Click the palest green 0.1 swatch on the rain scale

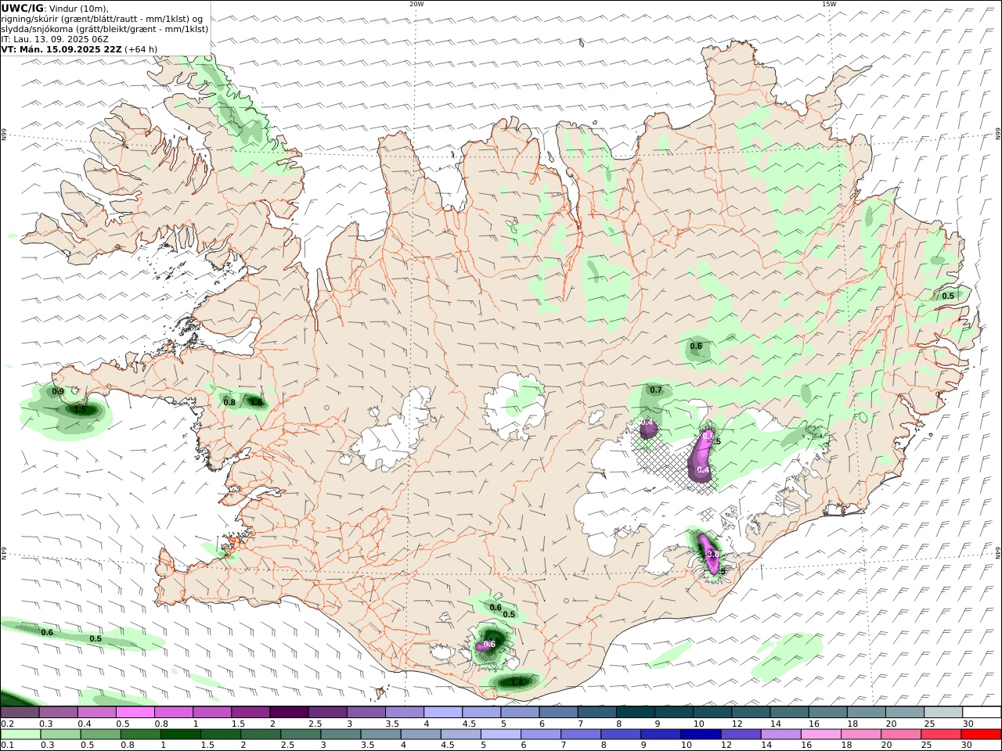click(x=20, y=735)
